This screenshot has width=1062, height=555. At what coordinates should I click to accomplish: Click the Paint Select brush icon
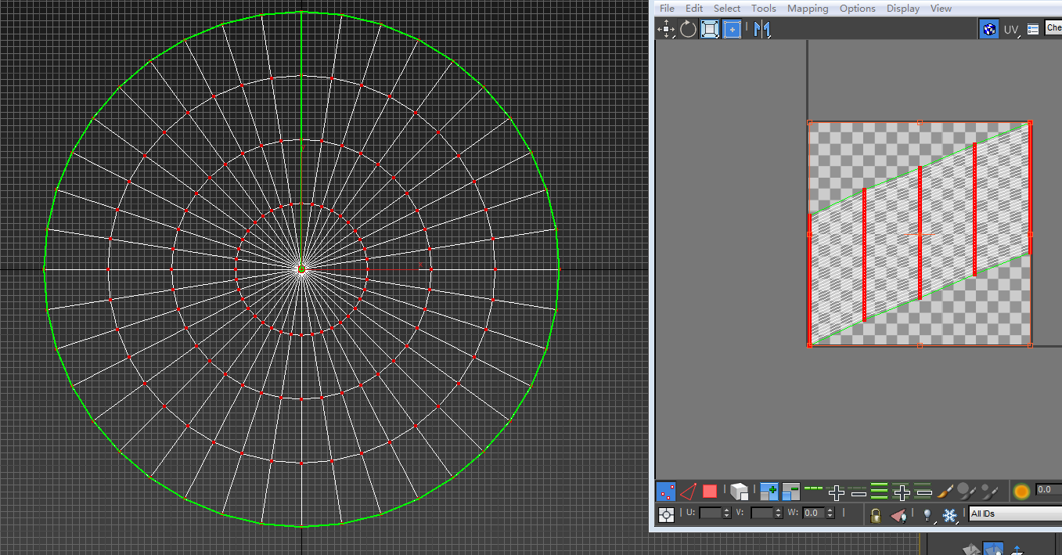(945, 492)
